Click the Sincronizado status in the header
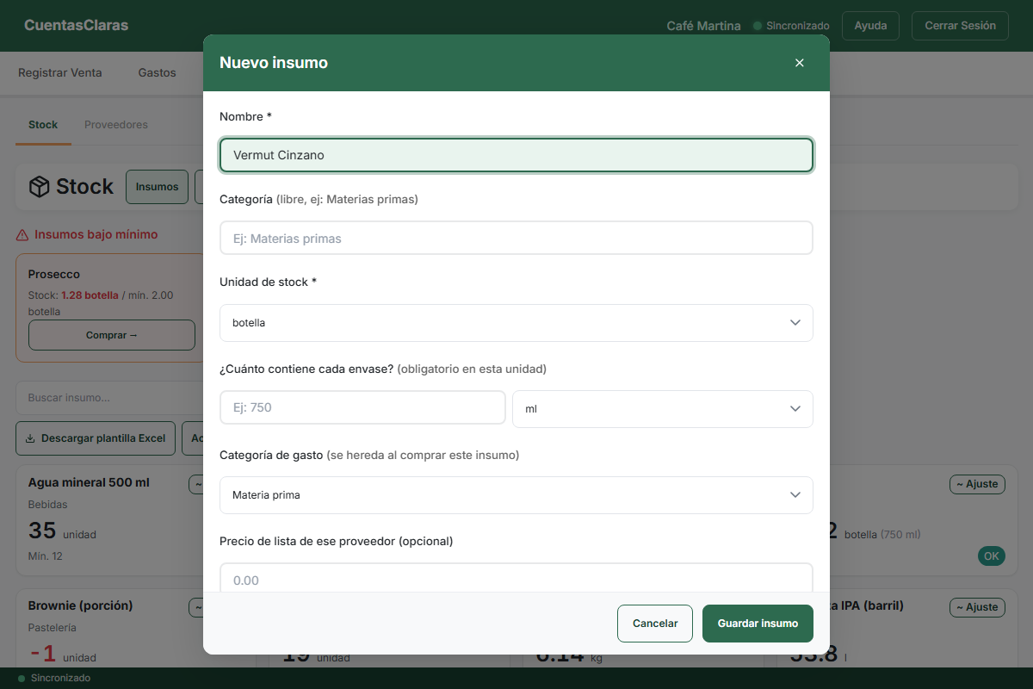 pos(791,26)
